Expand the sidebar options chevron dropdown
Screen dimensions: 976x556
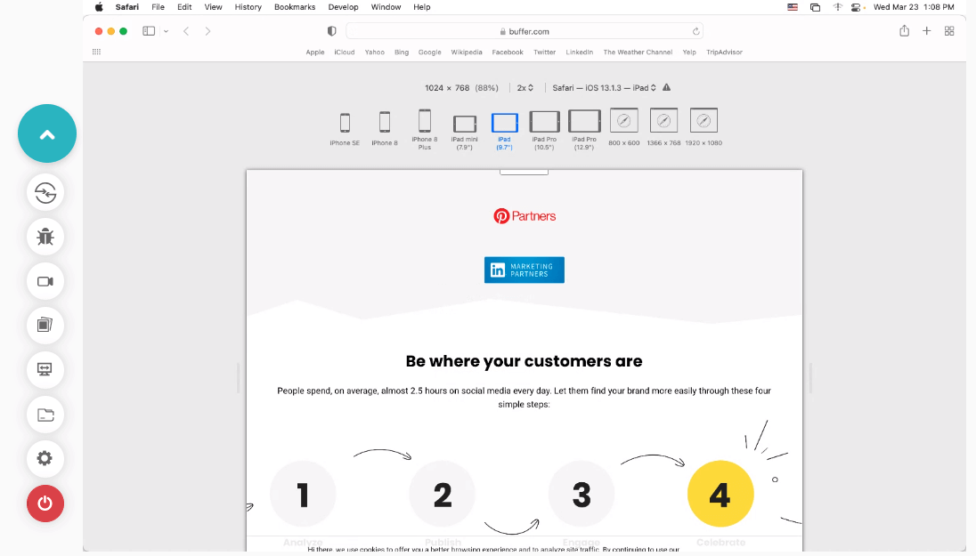(x=167, y=31)
